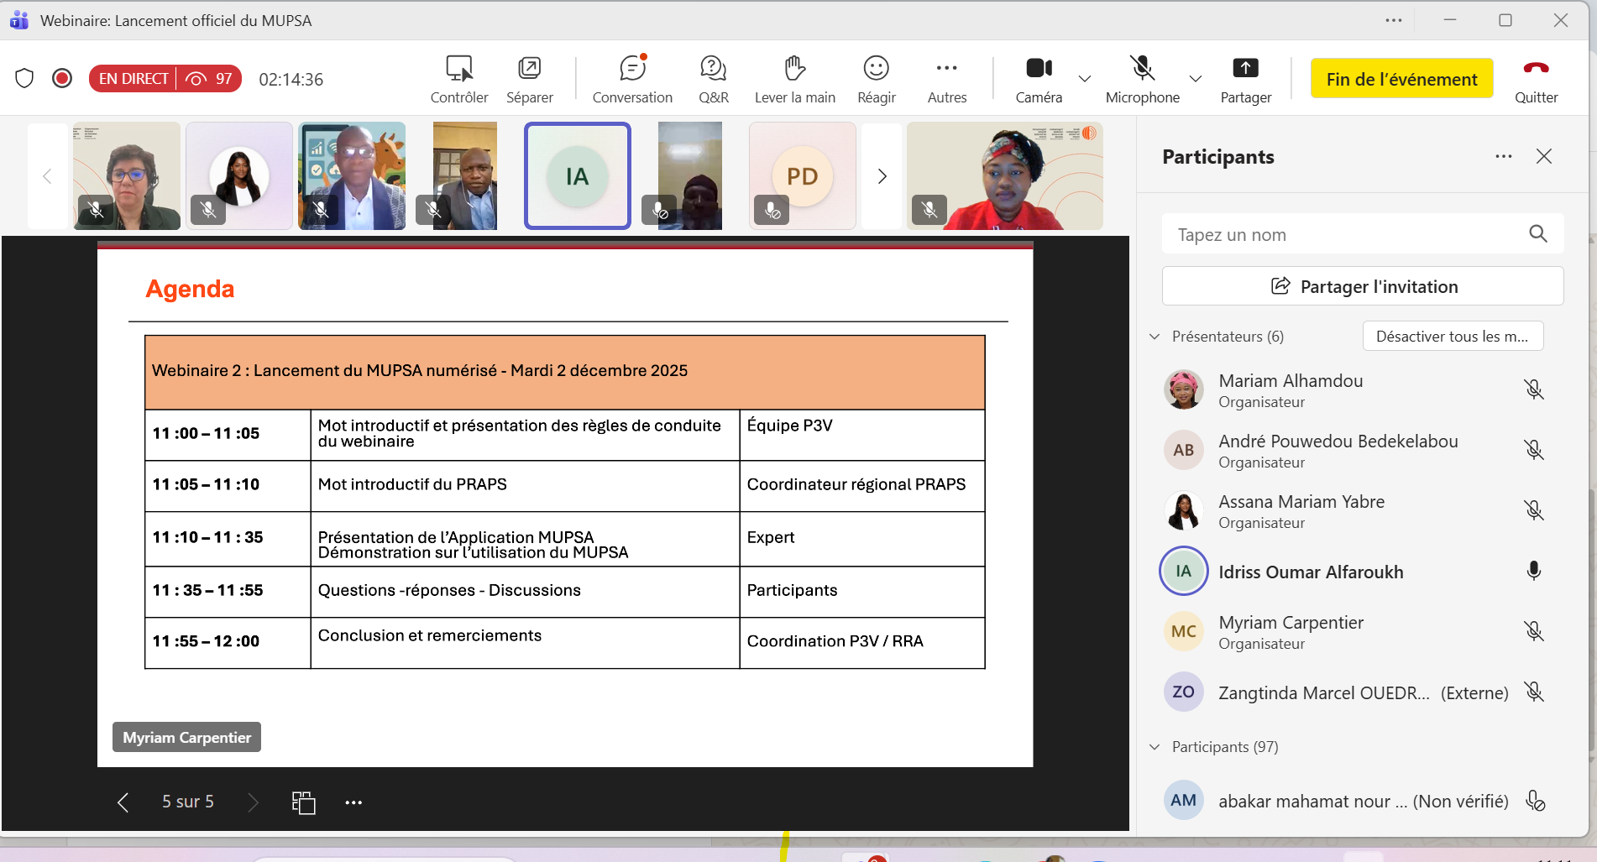Click the Séparer pop-out icon
The image size is (1597, 862).
[x=529, y=69]
